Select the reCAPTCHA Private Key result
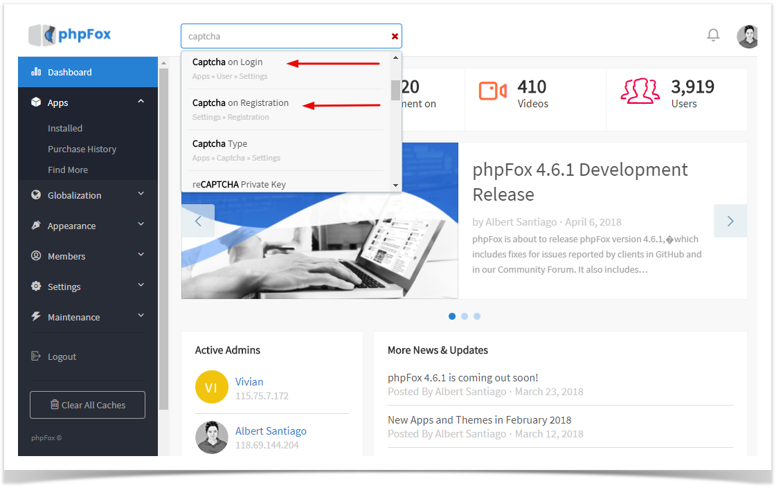781x490 pixels. [285, 183]
